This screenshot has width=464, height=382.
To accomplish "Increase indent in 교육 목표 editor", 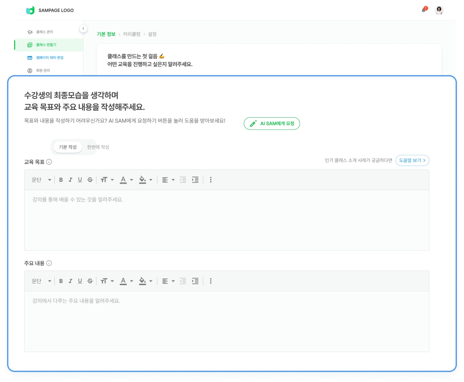I will 195,180.
